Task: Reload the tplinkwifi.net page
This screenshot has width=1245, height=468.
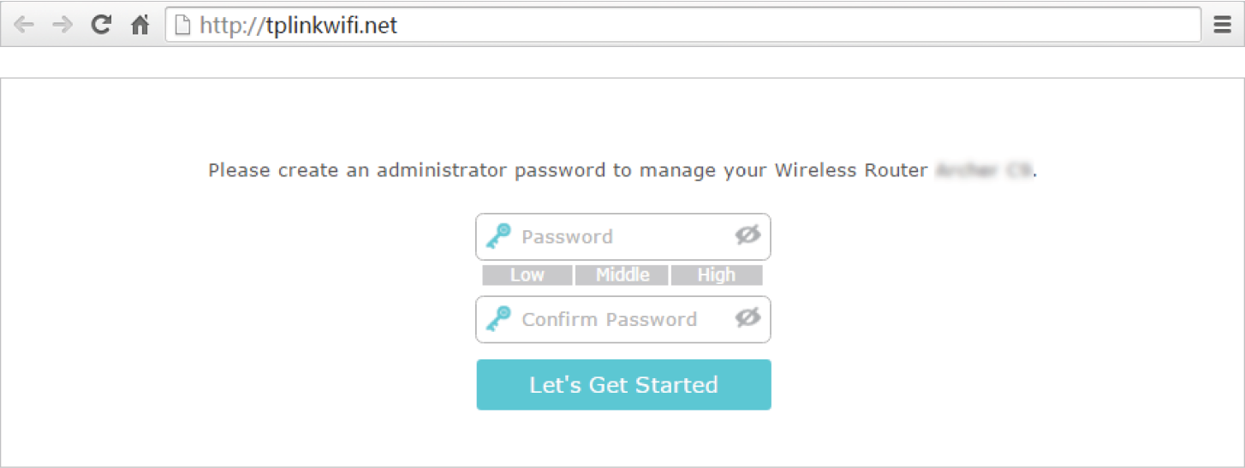Action: [101, 25]
